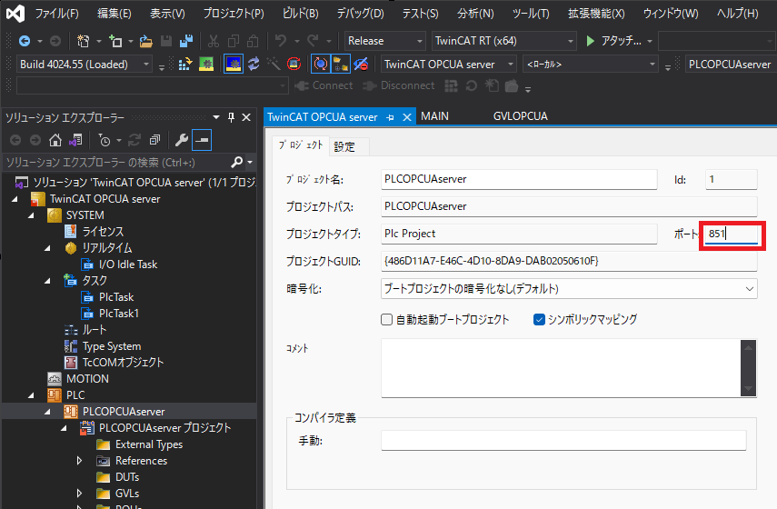The height and width of the screenshot is (509, 777).
Task: Click the 手動 compiler define field
Action: (x=563, y=440)
